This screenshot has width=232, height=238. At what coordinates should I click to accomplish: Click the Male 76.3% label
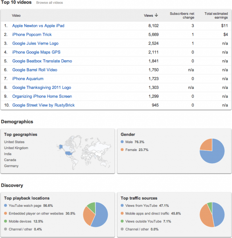click(x=135, y=142)
